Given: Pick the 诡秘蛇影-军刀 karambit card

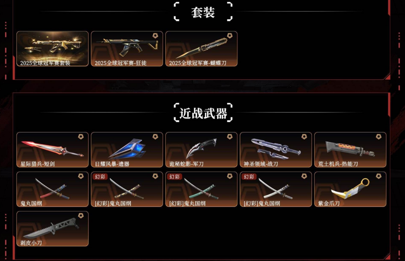Looking at the screenshot, I should tap(201, 150).
